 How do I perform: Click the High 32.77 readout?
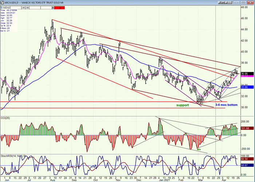tap(6, 18)
